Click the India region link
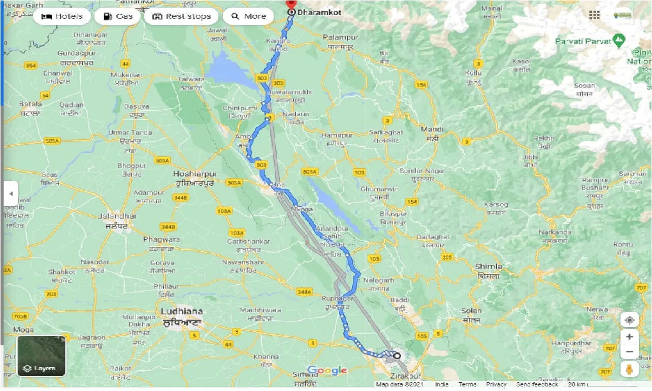652x391 pixels. click(442, 384)
